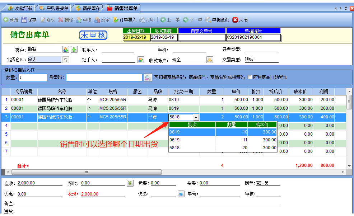Click the 出库日期 date field
Image resolution: width=354 pixels, height=216 pixels.
click(136, 37)
